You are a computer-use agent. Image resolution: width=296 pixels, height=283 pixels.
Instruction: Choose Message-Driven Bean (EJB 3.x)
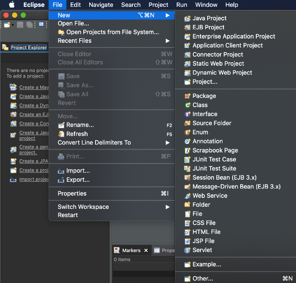[236, 187]
